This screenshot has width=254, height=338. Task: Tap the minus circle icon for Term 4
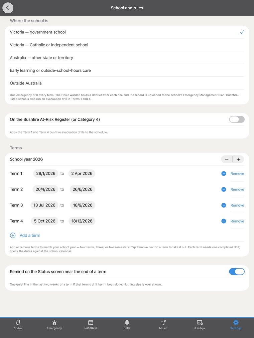(224, 221)
